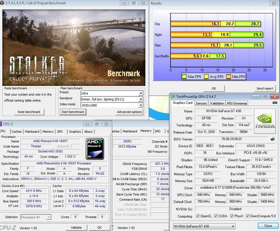Minimize the STALKER benchmark window
Viewport: 280px width, 231px height.
point(124,3)
